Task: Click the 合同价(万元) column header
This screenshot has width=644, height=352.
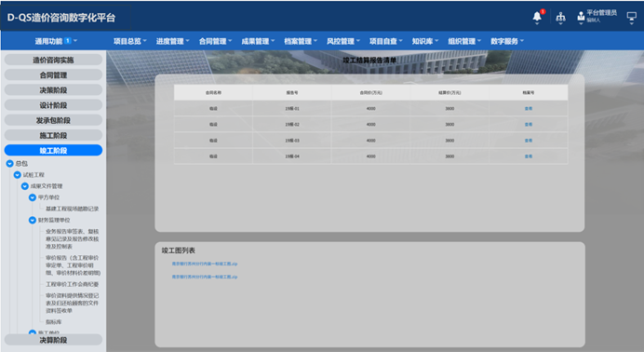Action: [371, 93]
